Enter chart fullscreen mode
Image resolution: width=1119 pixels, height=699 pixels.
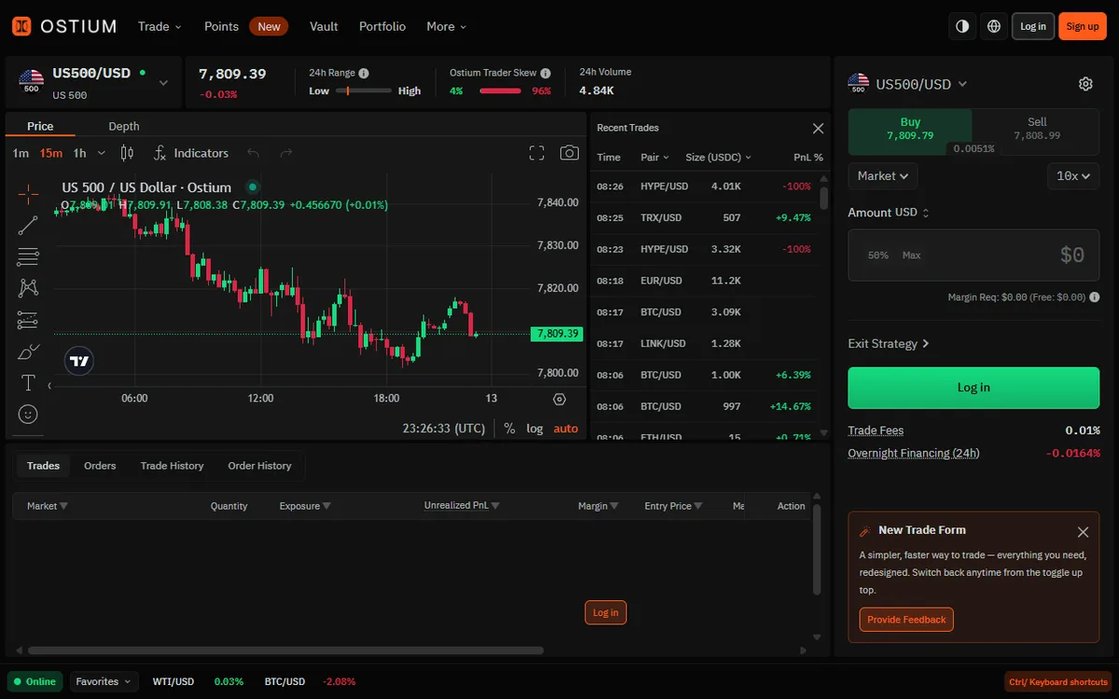tap(536, 153)
